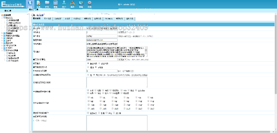The image size is (277, 133).
Task: Open the file extension dropdown next to .html
Action: 122,59
